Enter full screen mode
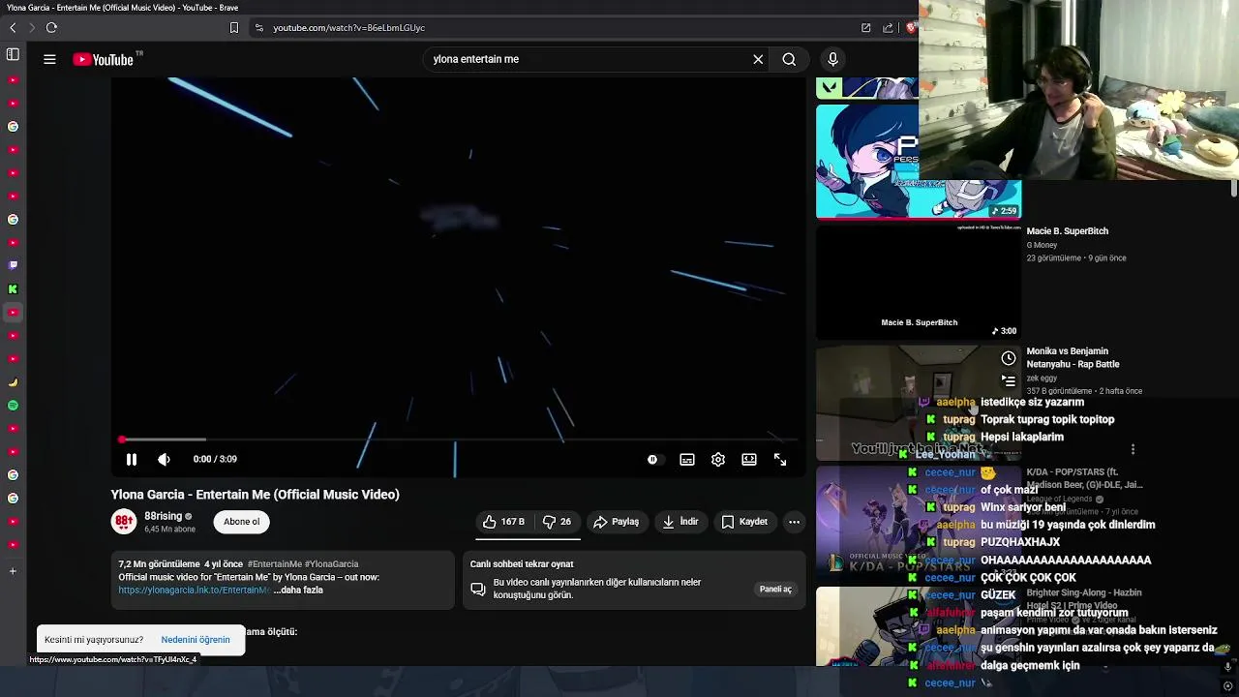Viewport: 1239px width, 697px height. (780, 460)
